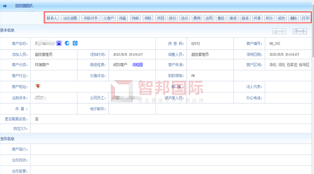Click the 终端客户 category value
314x174 pixels.
[42, 65]
